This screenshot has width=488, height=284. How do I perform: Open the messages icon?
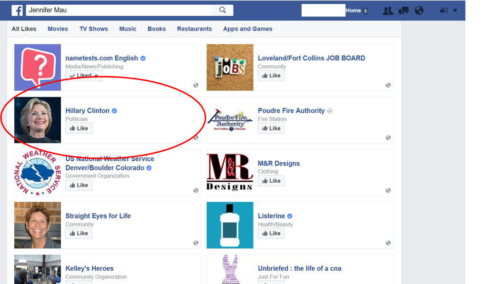403,10
